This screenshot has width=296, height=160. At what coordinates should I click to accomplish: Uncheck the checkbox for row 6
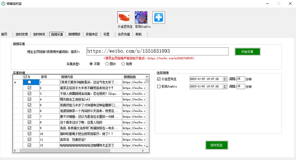29,111
